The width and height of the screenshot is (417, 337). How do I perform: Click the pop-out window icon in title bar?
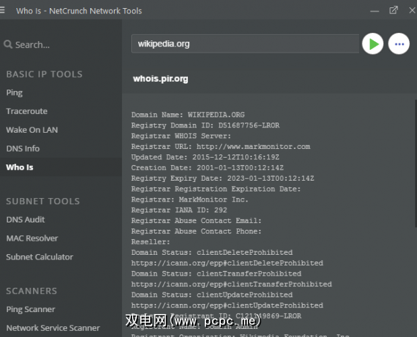tap(394, 10)
